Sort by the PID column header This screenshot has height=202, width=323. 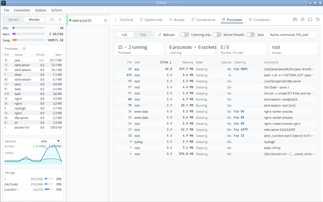coord(129,62)
